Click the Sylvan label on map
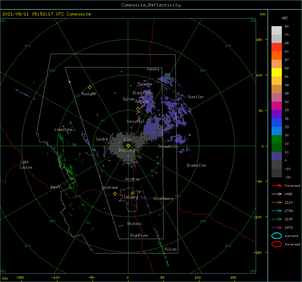The width and height of the screenshot is (302, 282). [129, 99]
